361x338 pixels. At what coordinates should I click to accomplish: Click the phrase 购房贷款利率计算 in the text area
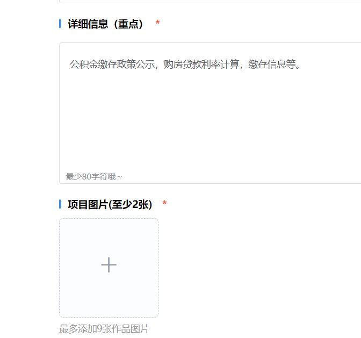[x=201, y=64]
